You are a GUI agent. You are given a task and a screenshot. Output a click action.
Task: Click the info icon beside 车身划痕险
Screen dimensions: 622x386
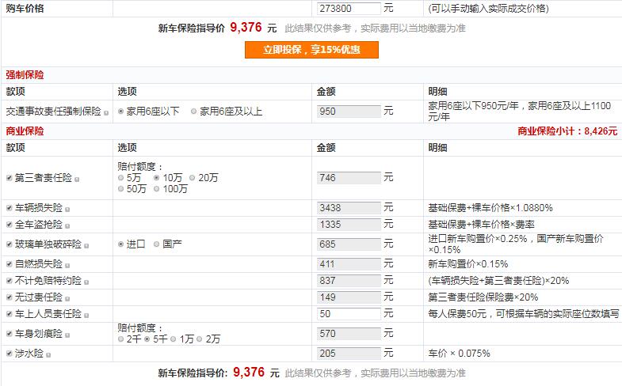pos(67,335)
